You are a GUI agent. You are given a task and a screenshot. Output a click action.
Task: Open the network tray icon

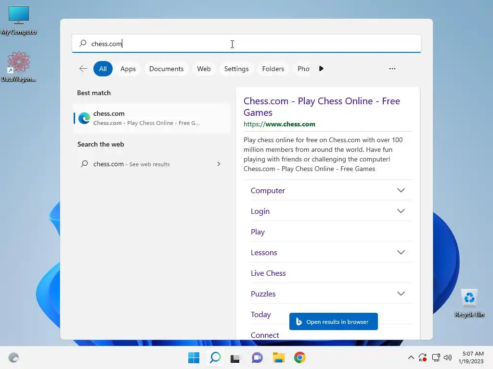[x=436, y=357]
